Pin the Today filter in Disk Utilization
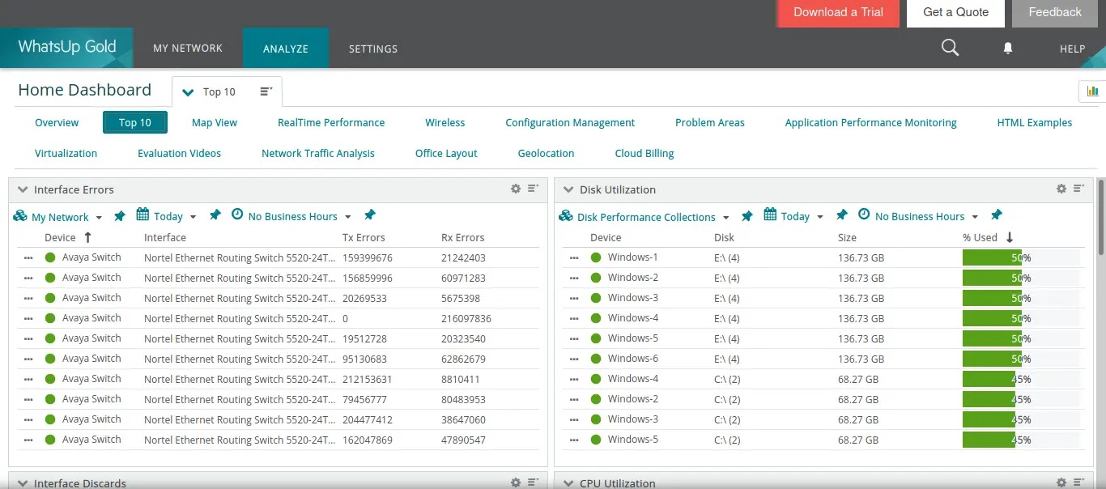Viewport: 1106px width, 489px height. [842, 215]
